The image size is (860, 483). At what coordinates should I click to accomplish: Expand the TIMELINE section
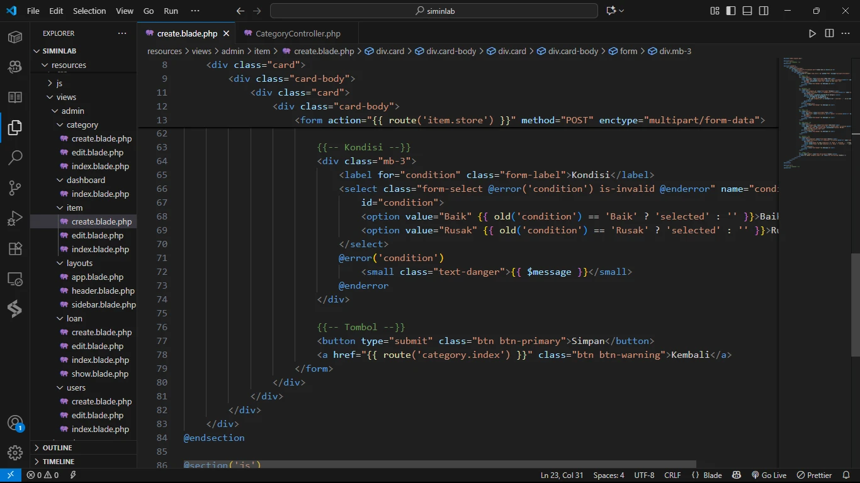pos(58,462)
